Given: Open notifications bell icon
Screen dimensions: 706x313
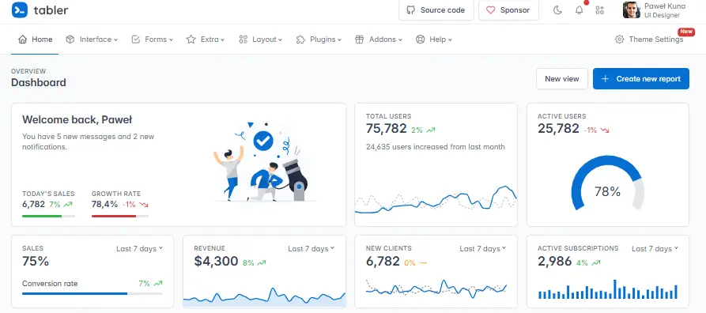Looking at the screenshot, I should point(579,10).
